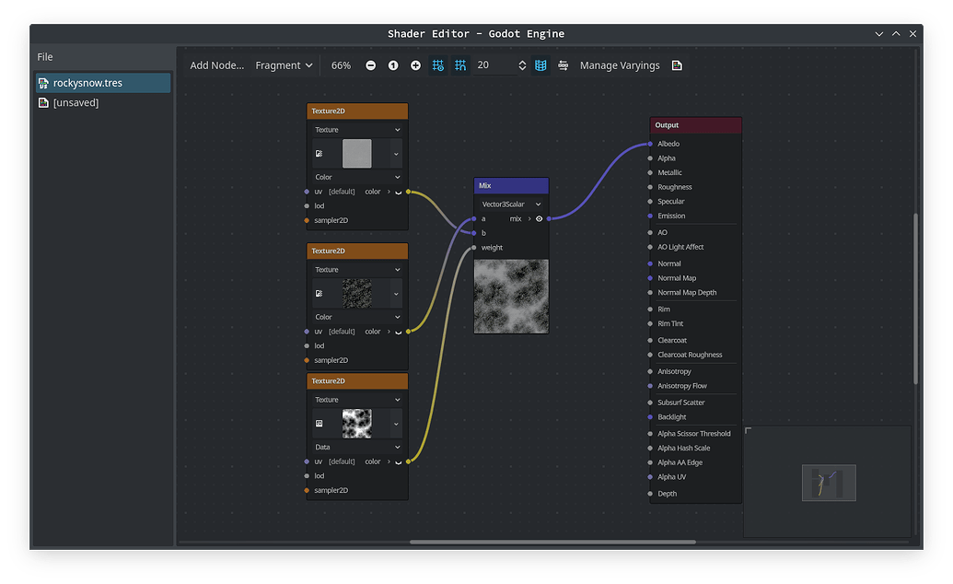
Task: Zoom in the shader graph
Action: pos(415,65)
